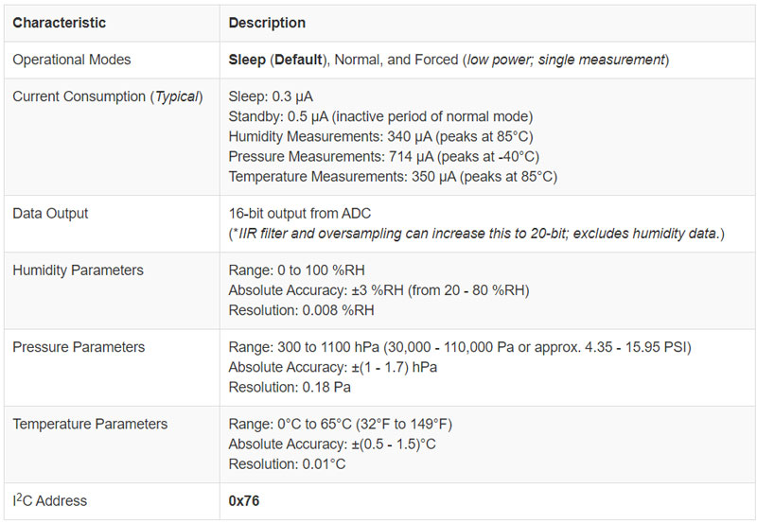Select the Humidity Parameters row label
Screen dimensions: 757x523
coord(79,270)
